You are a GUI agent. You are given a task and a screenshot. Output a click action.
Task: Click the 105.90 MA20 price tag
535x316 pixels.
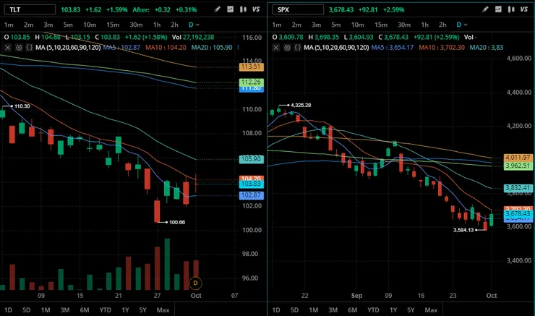(x=252, y=159)
